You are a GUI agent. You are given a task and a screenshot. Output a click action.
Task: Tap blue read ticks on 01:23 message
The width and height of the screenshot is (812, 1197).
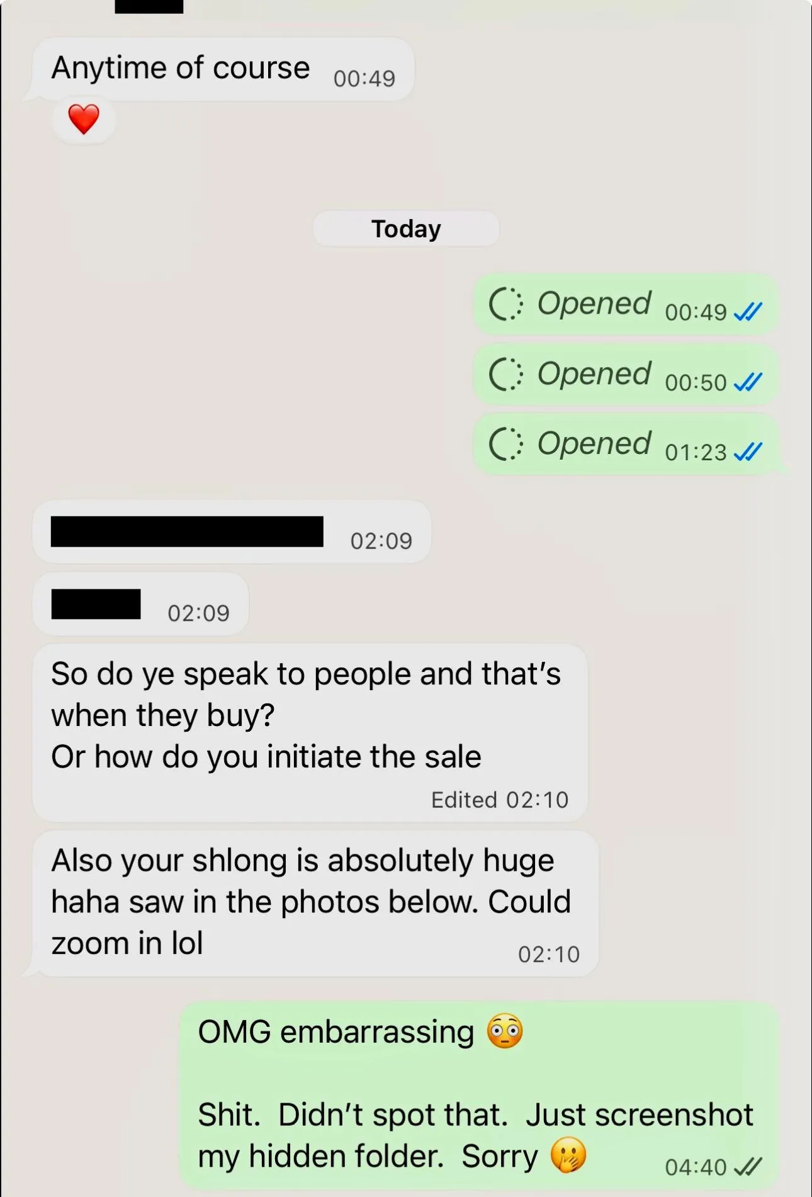[748, 452]
